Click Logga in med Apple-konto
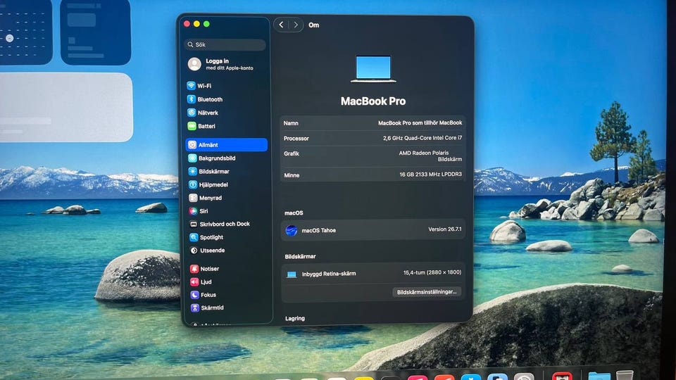 (x=225, y=64)
